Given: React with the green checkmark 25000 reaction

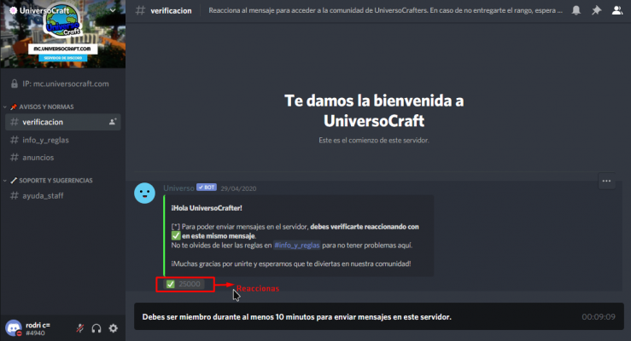Looking at the screenshot, I should pyautogui.click(x=184, y=284).
